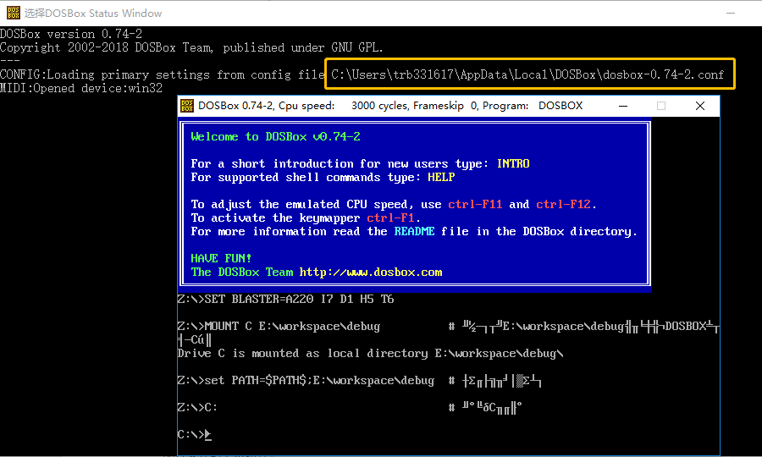Click '3000 cycles' in DOSBox title bar
Viewport: 762px width, 457px height.
click(379, 106)
